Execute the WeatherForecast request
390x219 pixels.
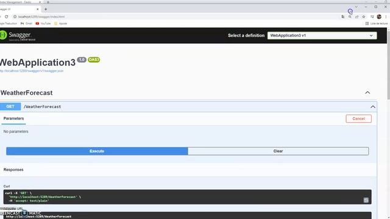[x=97, y=151]
